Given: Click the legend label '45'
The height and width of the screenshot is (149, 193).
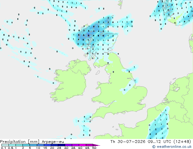Looking at the screenshot, I should pos(87,148).
